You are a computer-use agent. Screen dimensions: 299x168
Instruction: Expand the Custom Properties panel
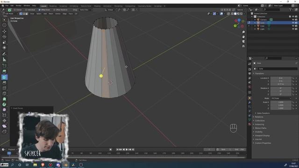pyautogui.click(x=263, y=143)
